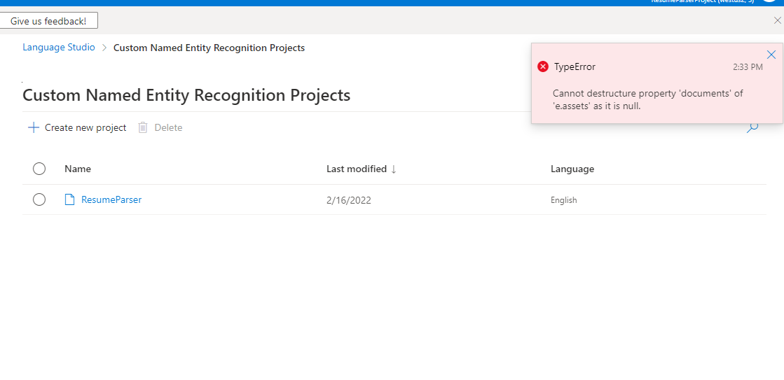The image size is (784, 380).
Task: Open the ResumeParser project link
Action: point(111,199)
